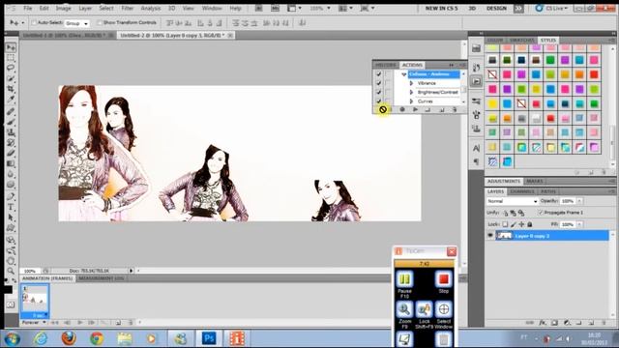Toggle Propagate Frame 1 checkbox
619x348 pixels.
[x=541, y=213]
